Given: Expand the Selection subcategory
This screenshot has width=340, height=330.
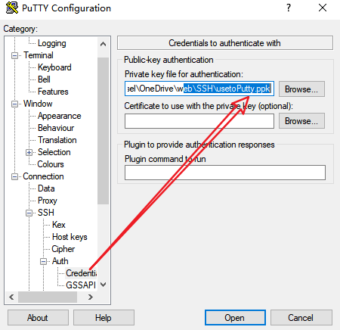Looking at the screenshot, I should [x=29, y=152].
